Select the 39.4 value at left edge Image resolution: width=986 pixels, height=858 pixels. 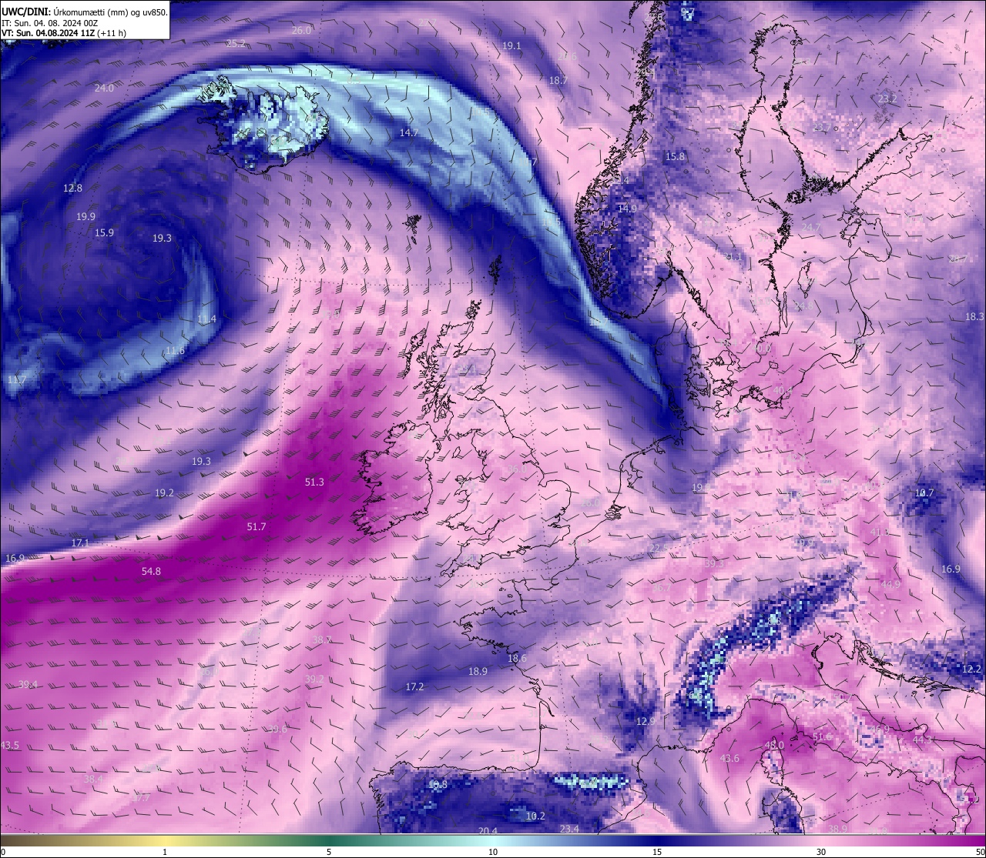(28, 684)
